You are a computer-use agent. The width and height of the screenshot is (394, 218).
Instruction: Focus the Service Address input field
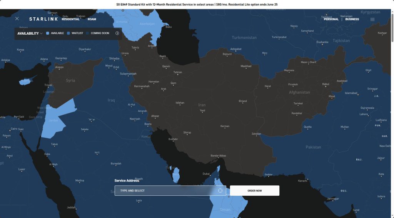pyautogui.click(x=165, y=191)
